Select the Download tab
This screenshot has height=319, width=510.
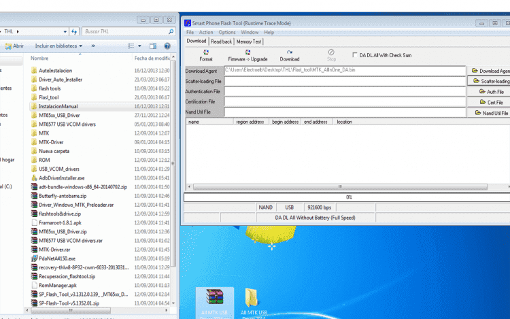point(197,41)
